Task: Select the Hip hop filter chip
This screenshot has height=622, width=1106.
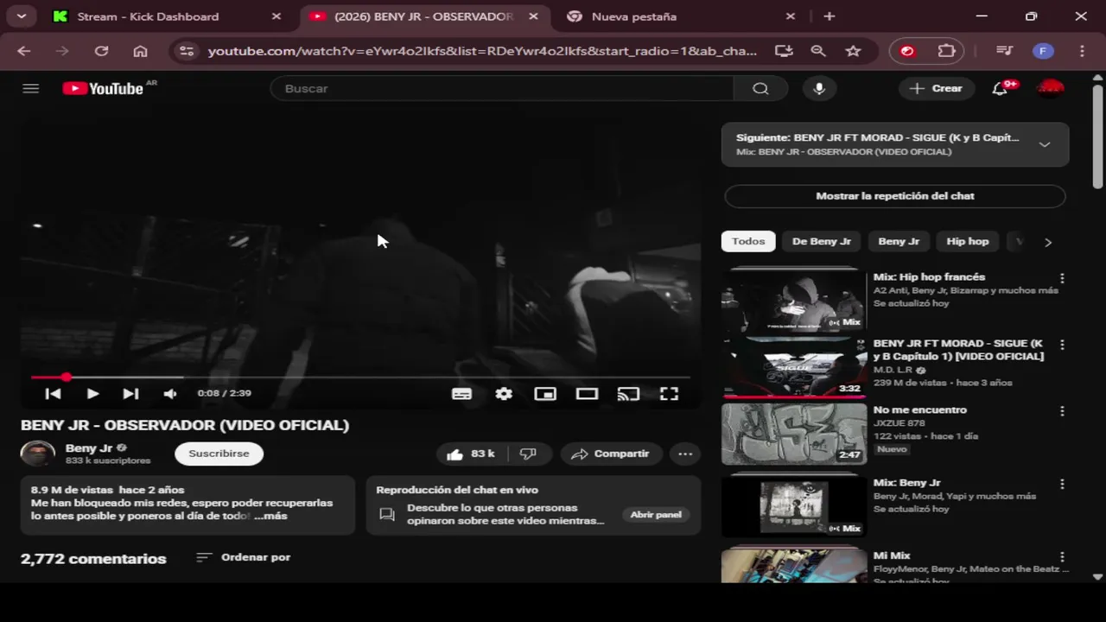Action: point(967,241)
